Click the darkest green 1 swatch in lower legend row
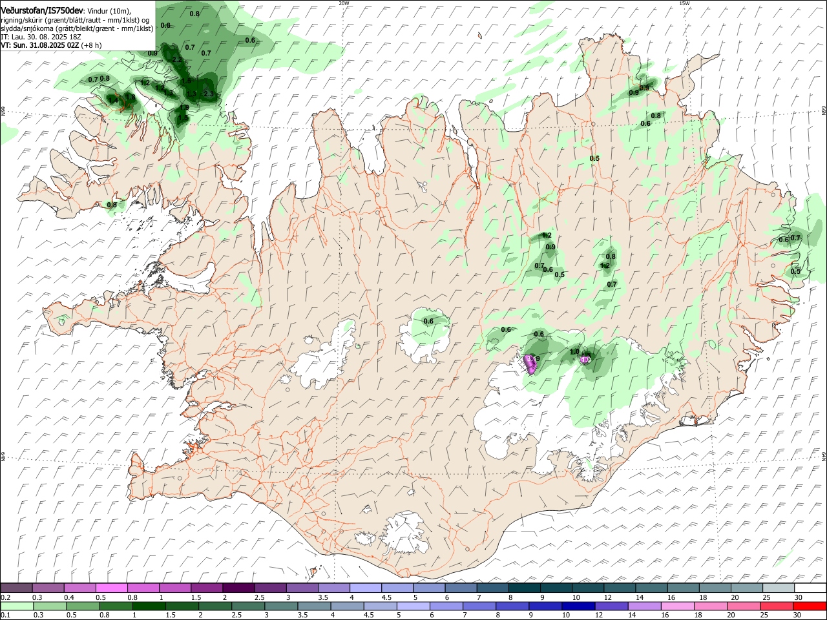827x620 pixels. point(149,606)
